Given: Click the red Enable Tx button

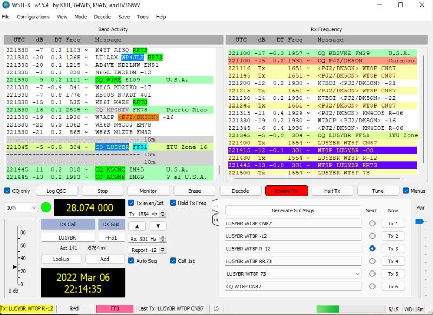Looking at the screenshot, I should pyautogui.click(x=286, y=191).
